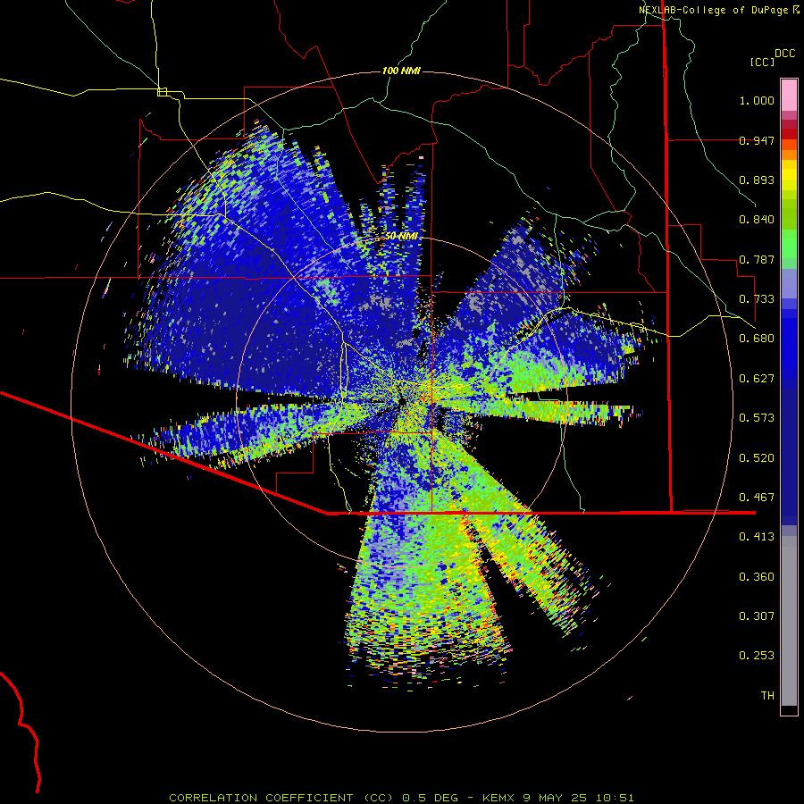Pick the gray lower segment of color bar
The height and width of the screenshot is (804, 804).
point(789,621)
